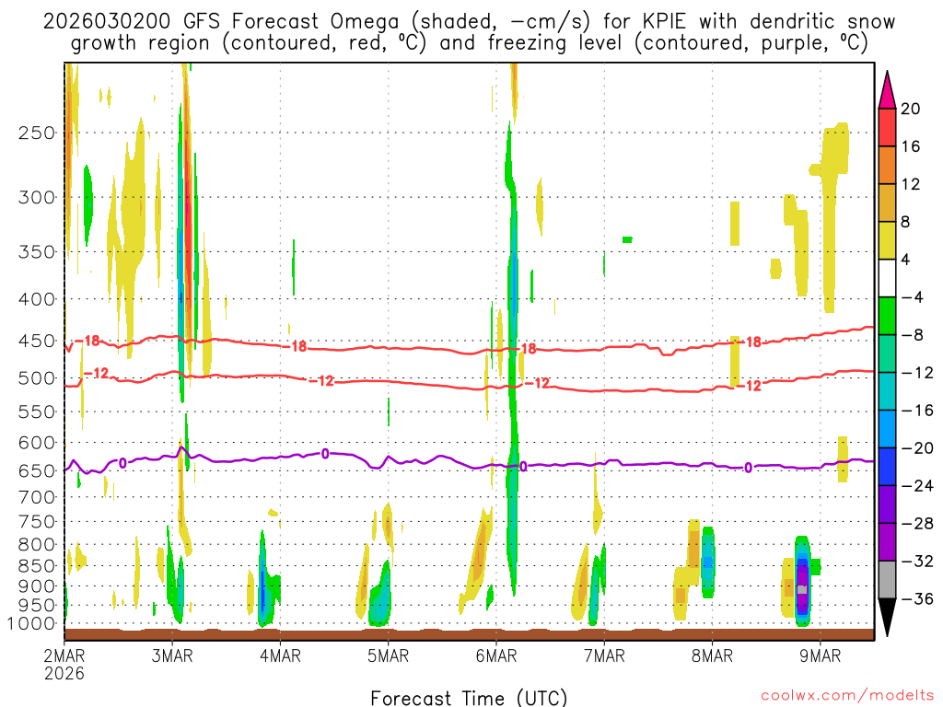The height and width of the screenshot is (707, 943).
Task: Select the 250 pressure level label
Action: 37,133
